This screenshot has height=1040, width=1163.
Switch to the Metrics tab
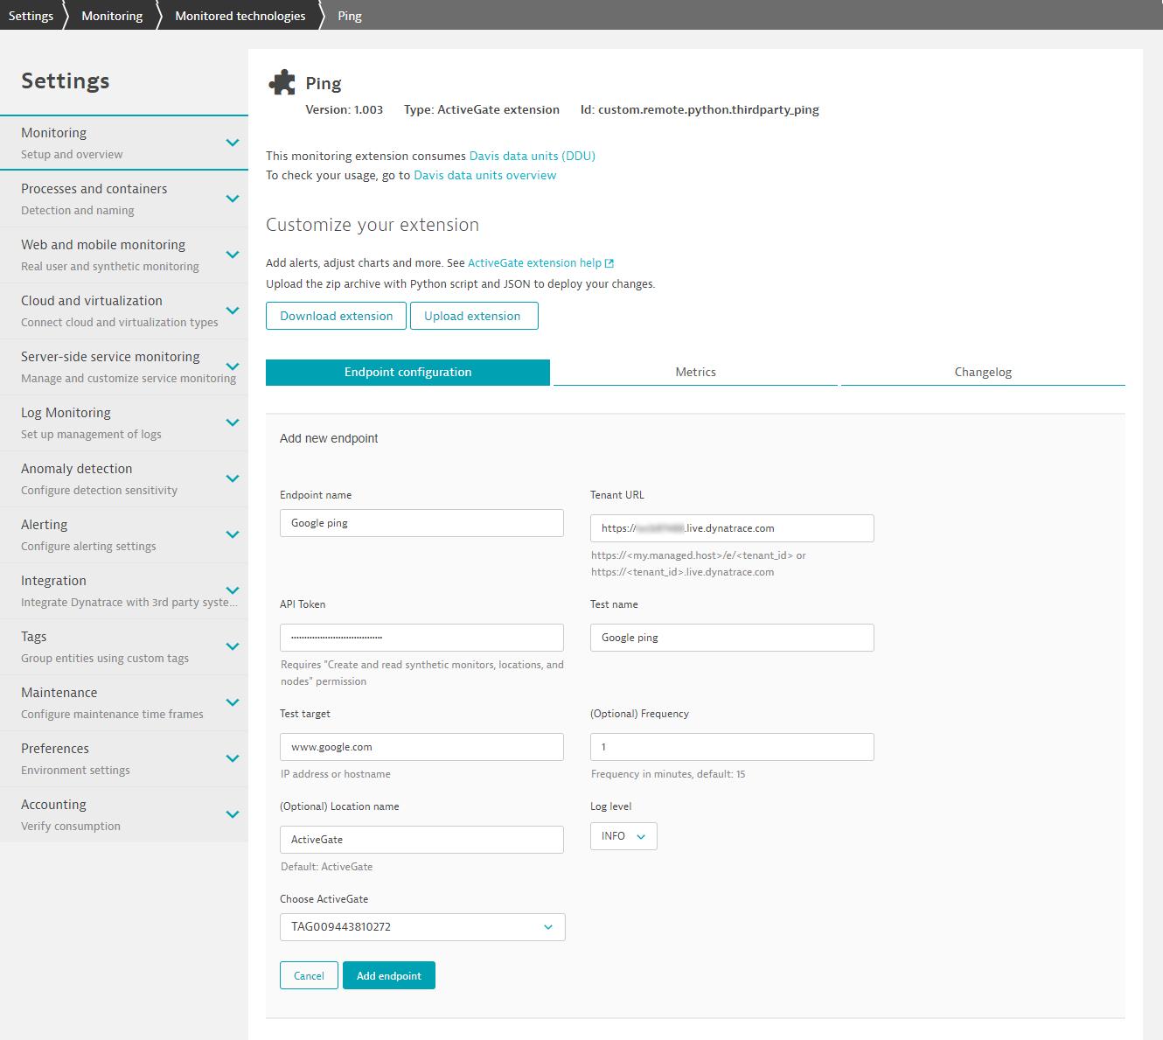click(x=695, y=372)
